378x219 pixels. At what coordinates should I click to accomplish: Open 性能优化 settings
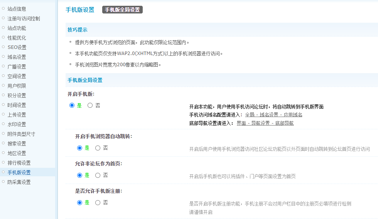coord(17,38)
